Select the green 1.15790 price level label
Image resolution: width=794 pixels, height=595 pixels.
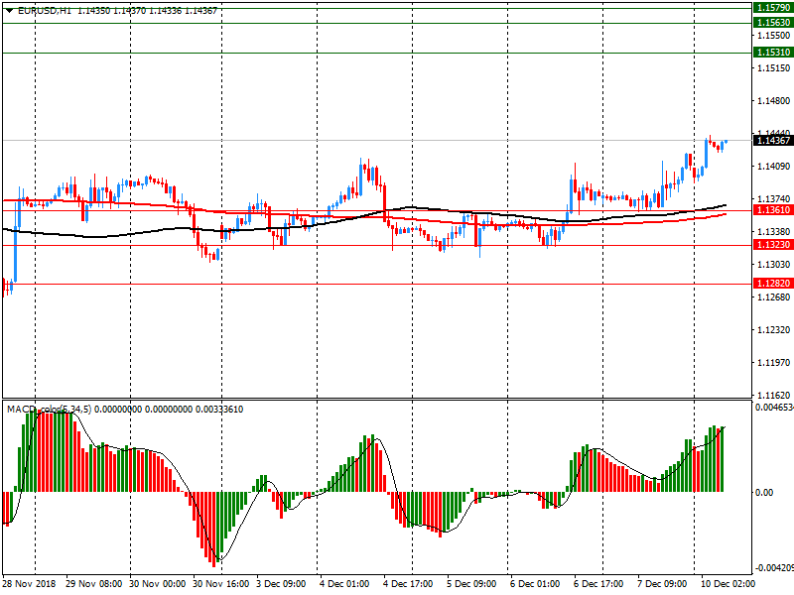(x=772, y=7)
